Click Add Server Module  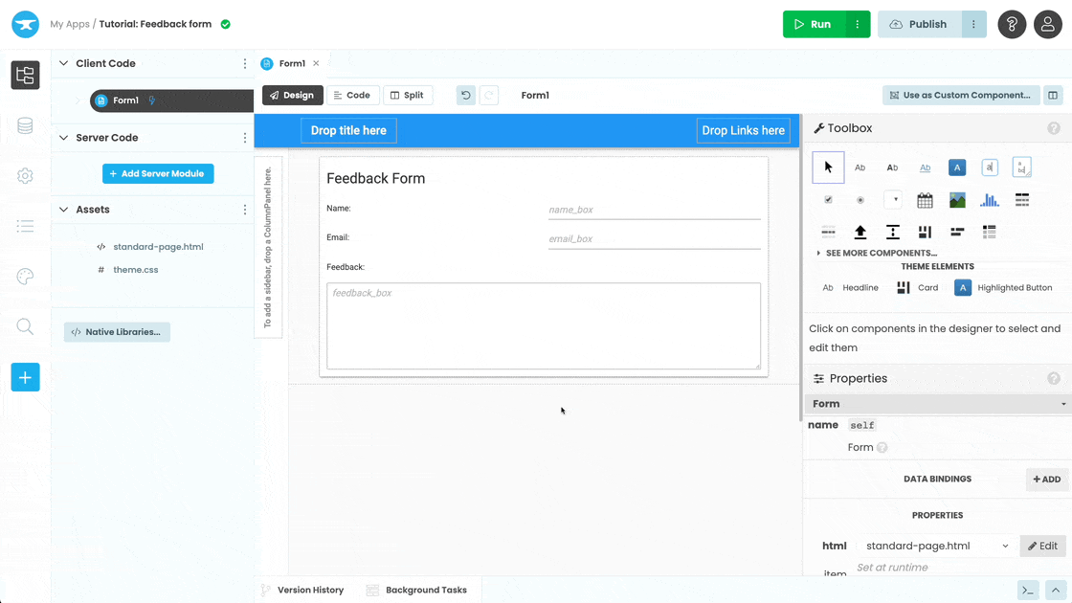coord(158,173)
